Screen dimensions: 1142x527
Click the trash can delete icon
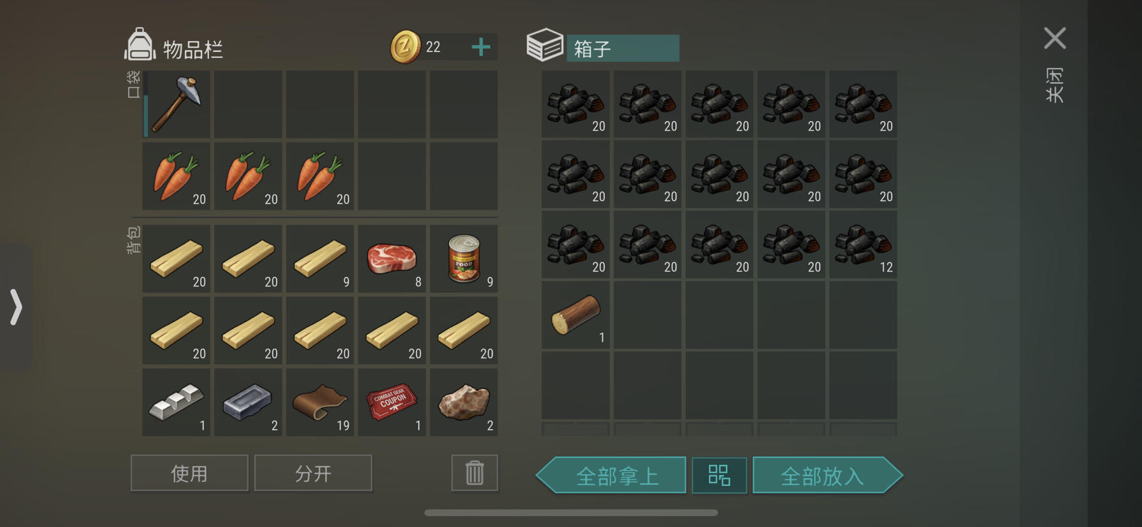click(475, 473)
